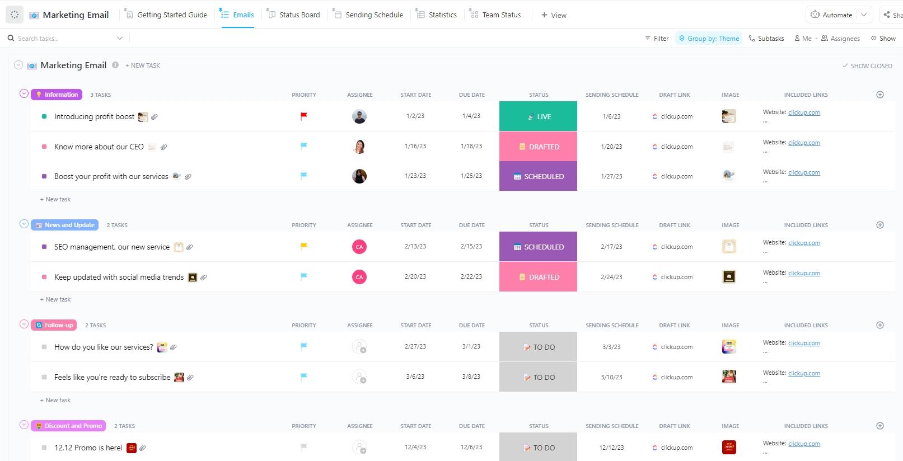Click the blue priority flag for Know more about our CEO
Image resolution: width=903 pixels, height=461 pixels.
pos(304,147)
